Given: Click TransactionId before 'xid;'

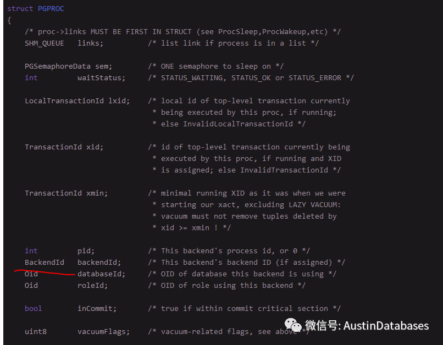Looking at the screenshot, I should point(53,147).
